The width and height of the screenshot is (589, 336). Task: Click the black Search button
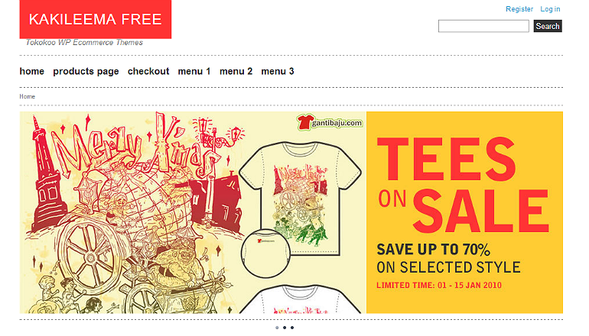(548, 26)
